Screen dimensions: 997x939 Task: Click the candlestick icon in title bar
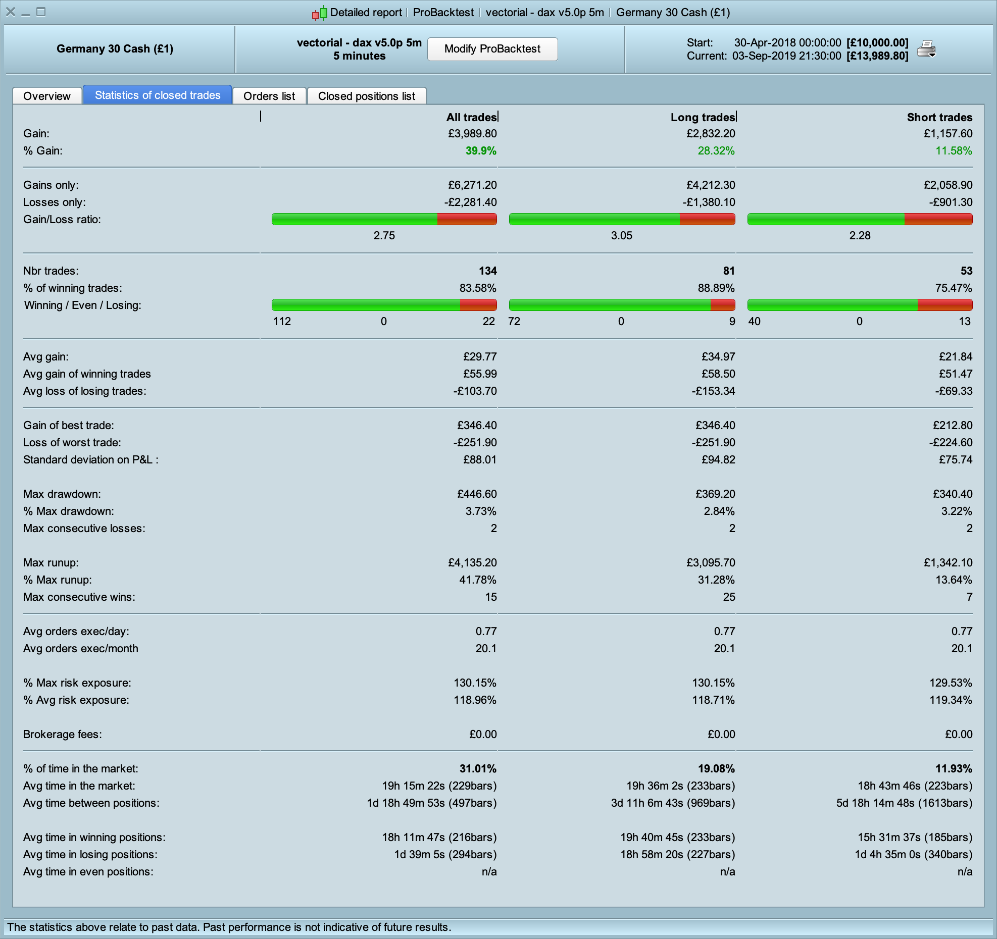[319, 13]
